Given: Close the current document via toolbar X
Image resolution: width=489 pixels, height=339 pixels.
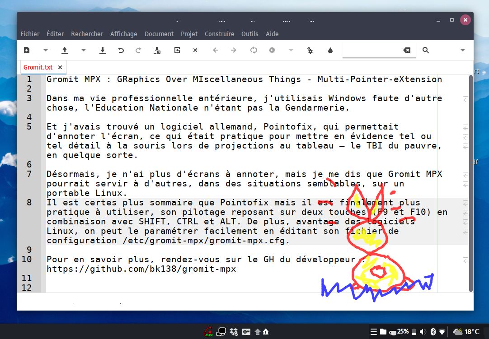Looking at the screenshot, I should click(195, 50).
